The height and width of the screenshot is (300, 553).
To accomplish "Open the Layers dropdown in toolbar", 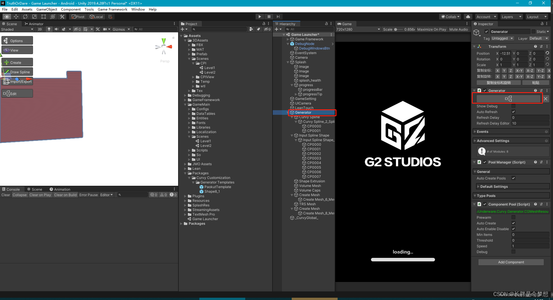I will point(511,17).
